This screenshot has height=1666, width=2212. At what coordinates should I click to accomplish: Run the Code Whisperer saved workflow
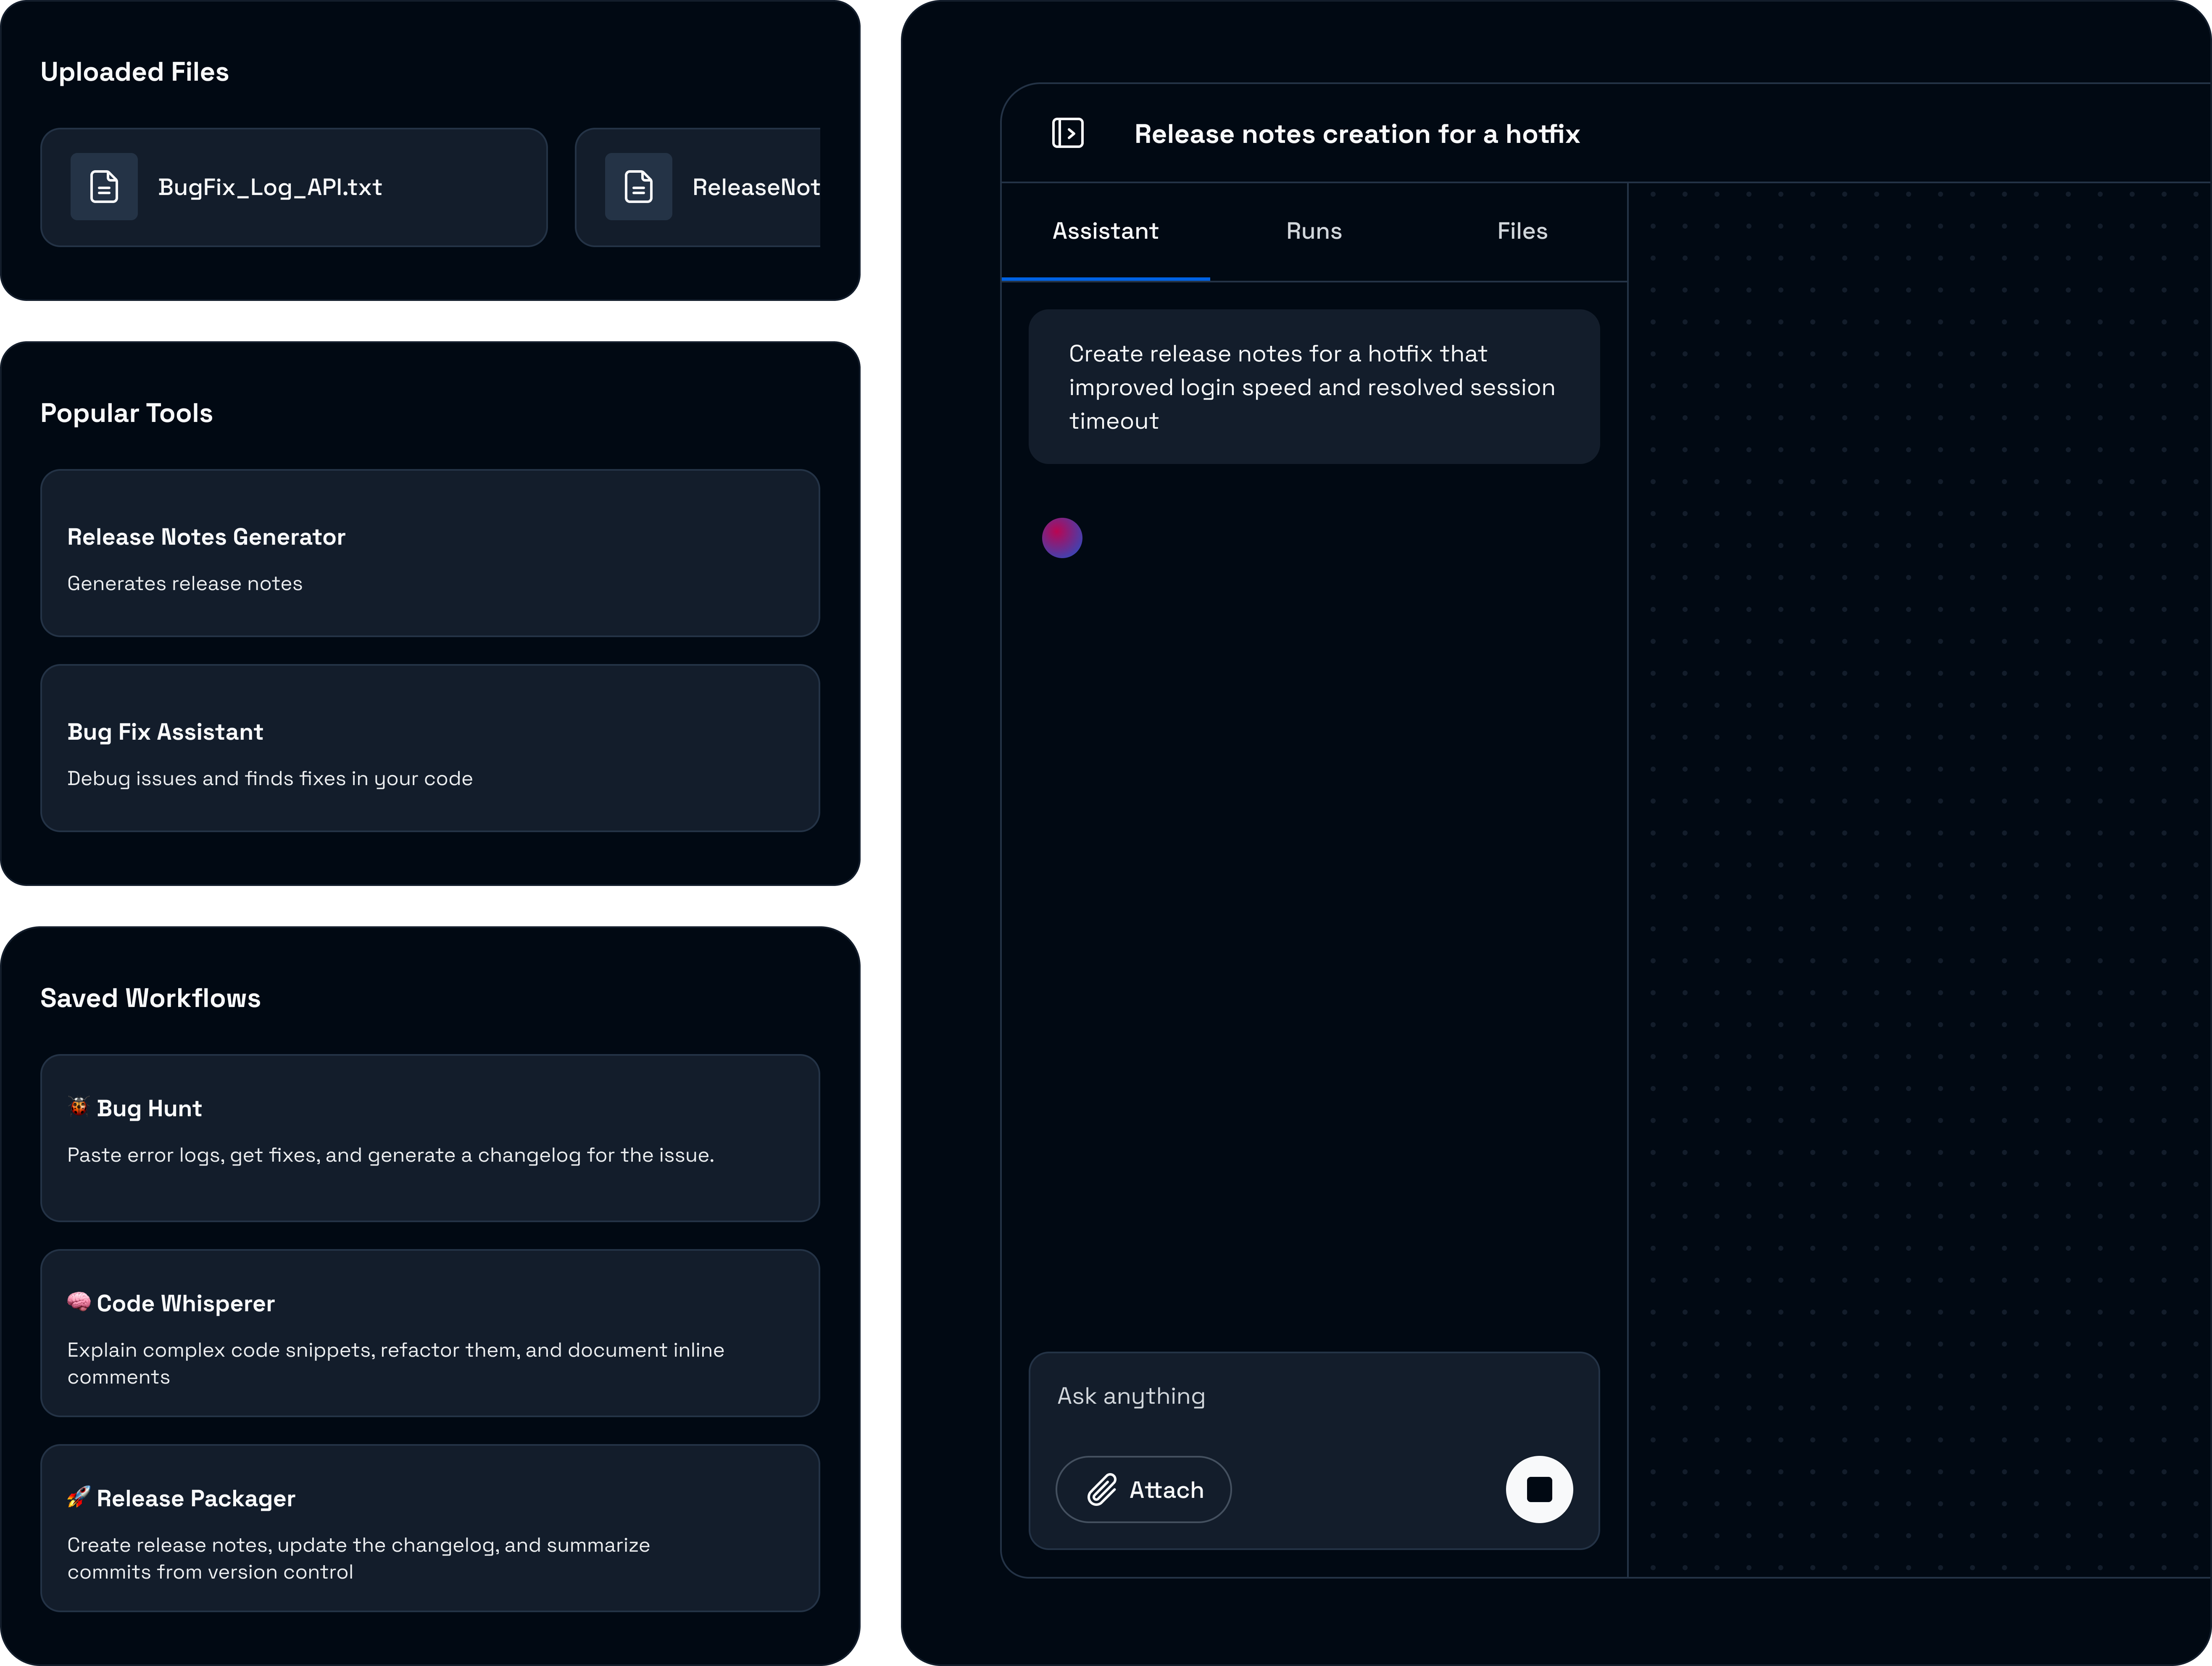coord(430,1333)
